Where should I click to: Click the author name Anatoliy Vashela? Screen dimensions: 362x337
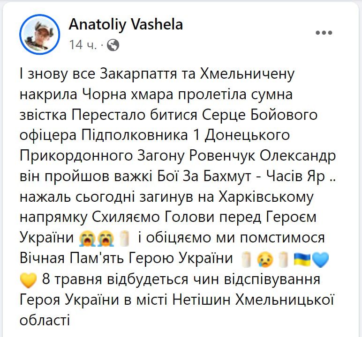pos(126,24)
